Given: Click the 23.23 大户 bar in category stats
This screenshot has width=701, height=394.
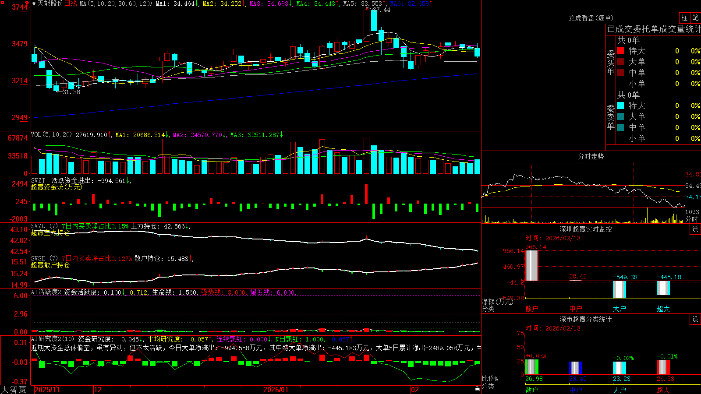Looking at the screenshot, I should (x=620, y=368).
